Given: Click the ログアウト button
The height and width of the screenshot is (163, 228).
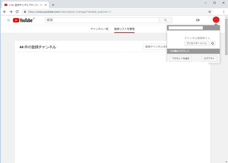Looking at the screenshot, I should tap(209, 59).
